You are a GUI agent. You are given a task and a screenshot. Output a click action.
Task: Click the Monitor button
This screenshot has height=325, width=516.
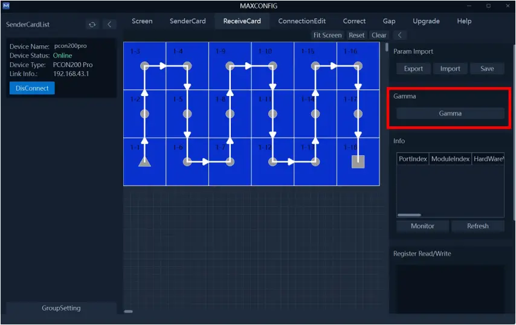pyautogui.click(x=422, y=226)
